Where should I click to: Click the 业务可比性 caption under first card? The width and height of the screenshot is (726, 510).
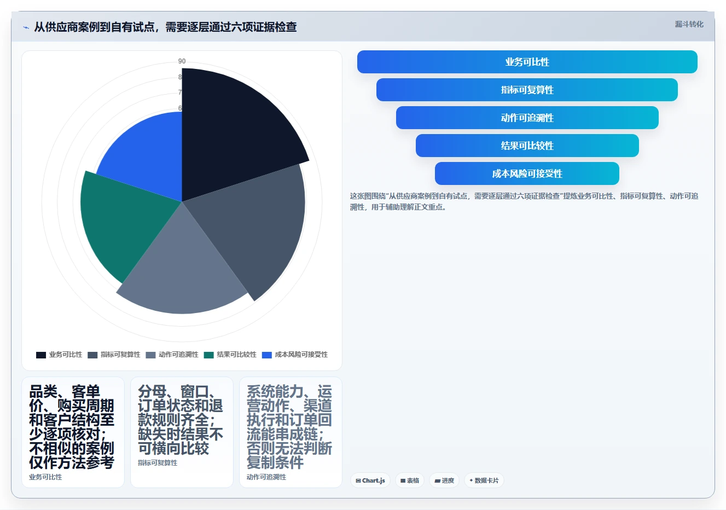pos(45,477)
